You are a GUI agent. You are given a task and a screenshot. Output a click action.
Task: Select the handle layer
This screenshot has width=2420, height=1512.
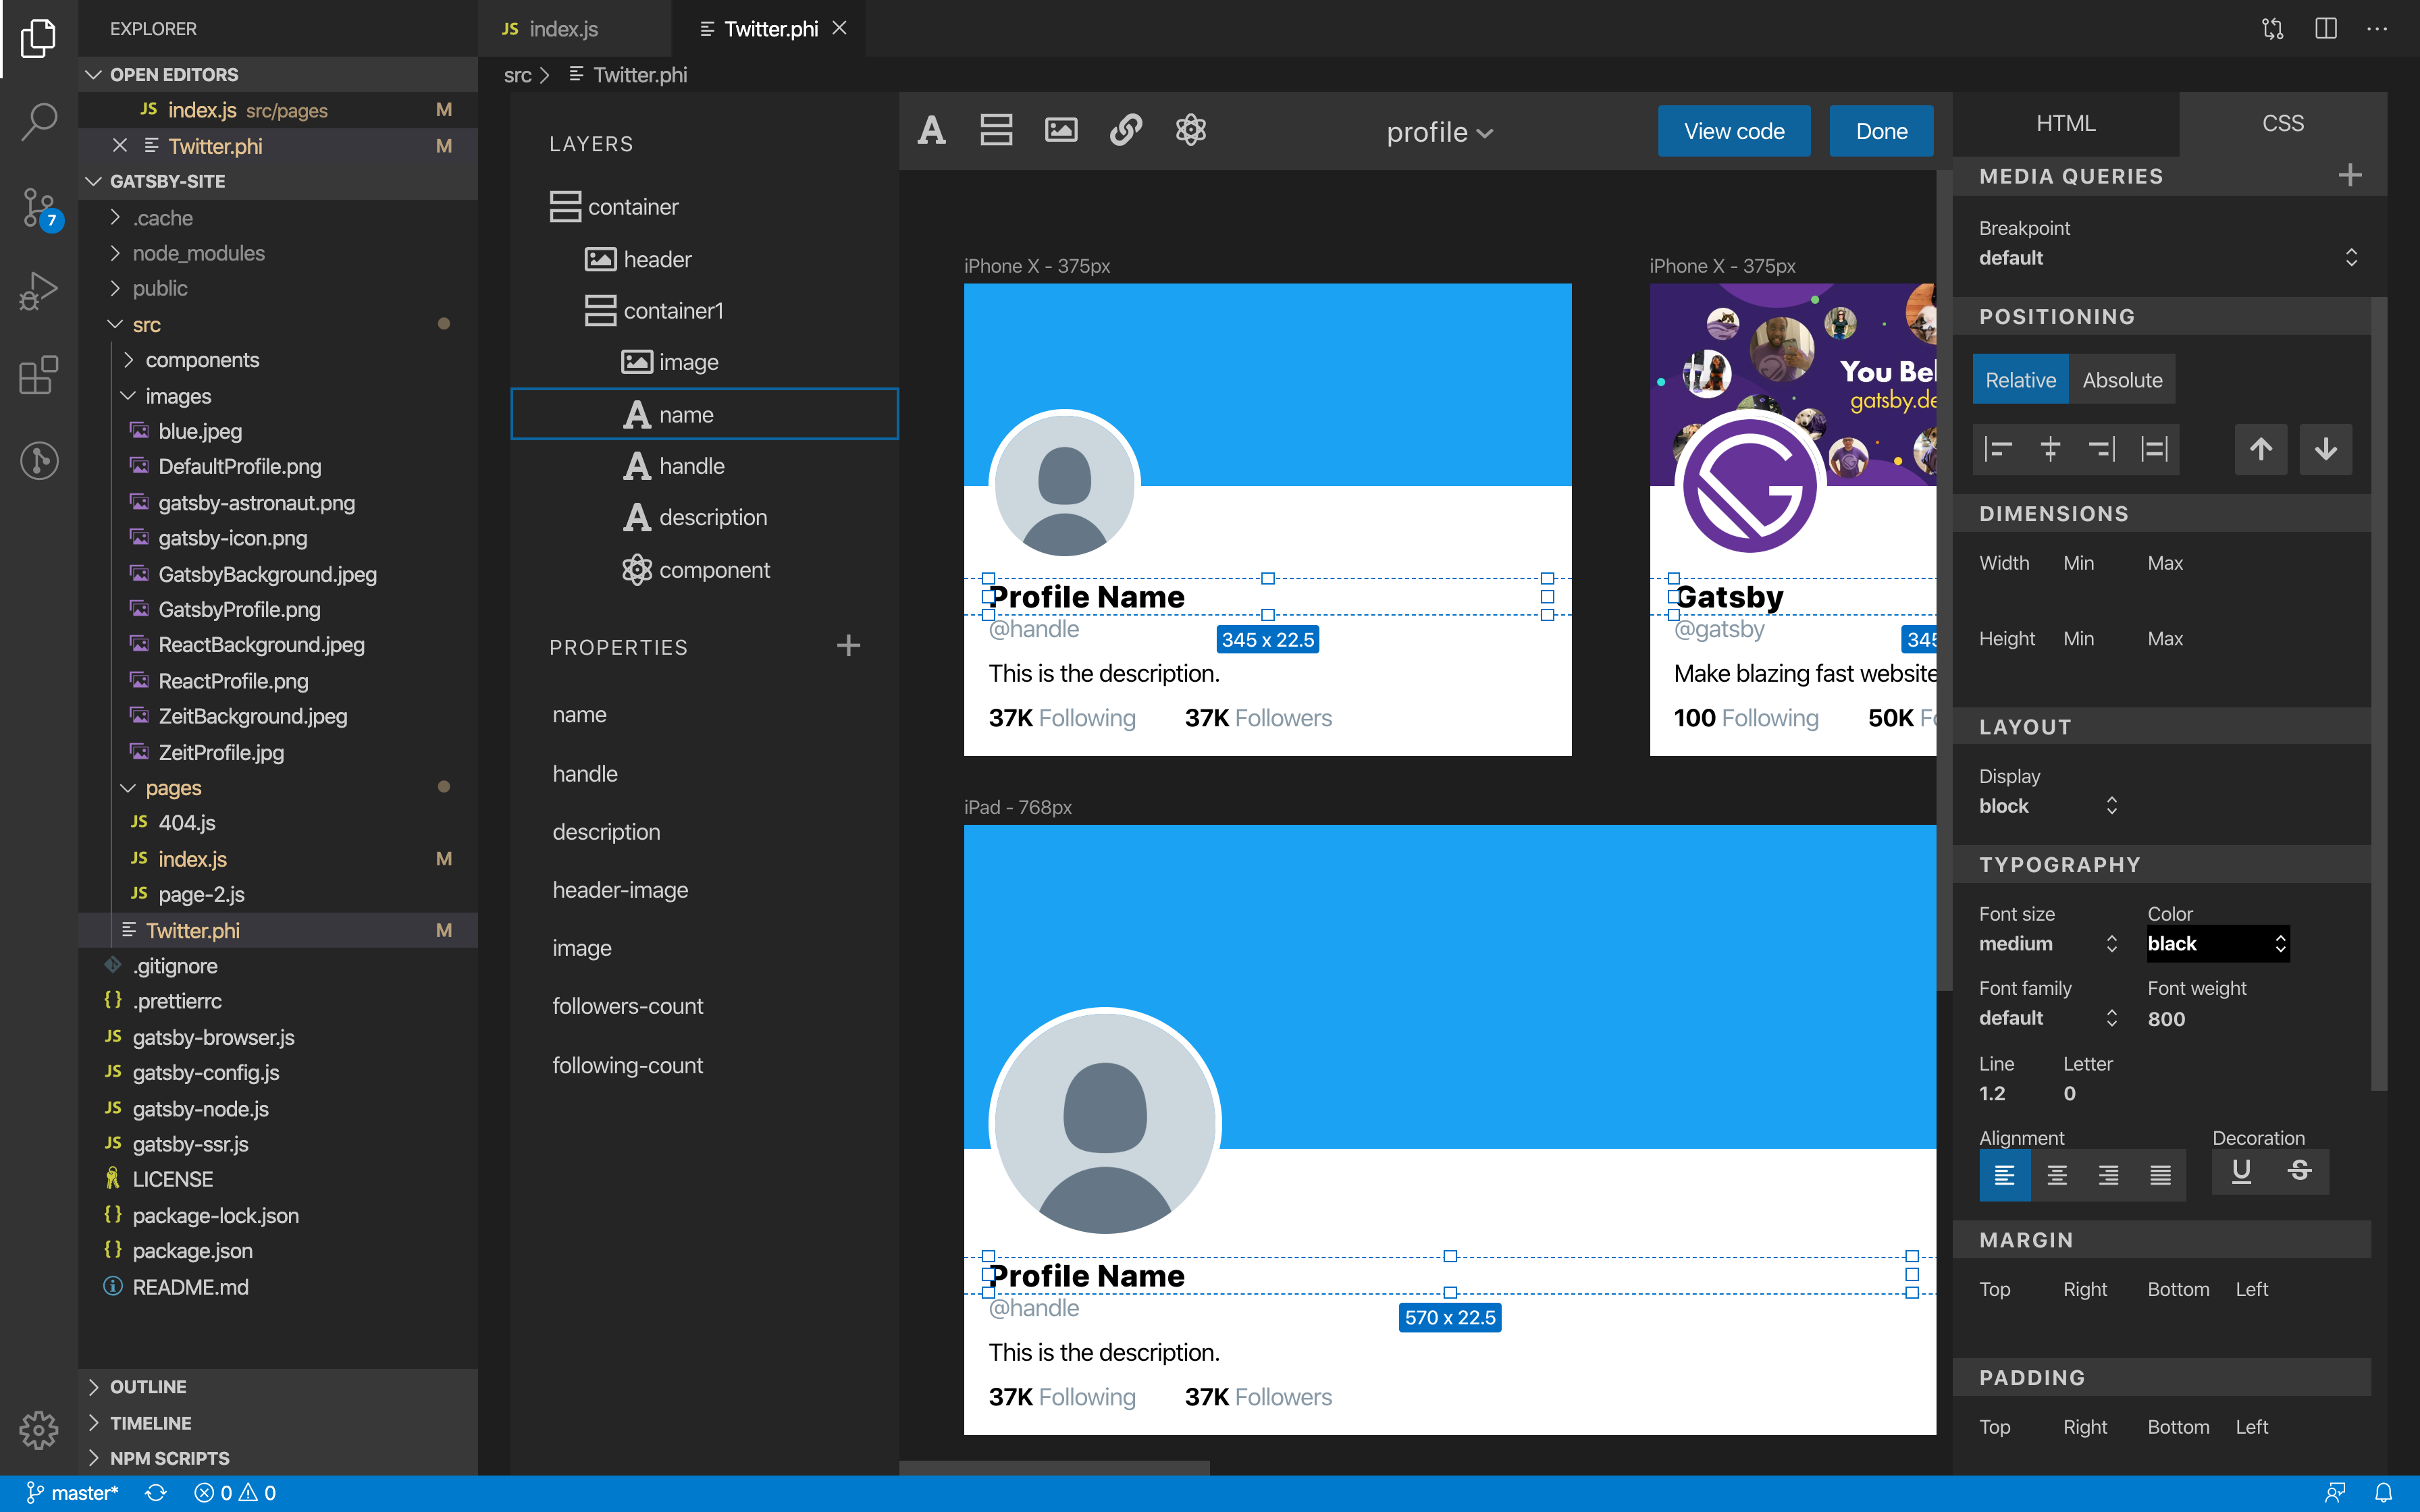[705, 466]
